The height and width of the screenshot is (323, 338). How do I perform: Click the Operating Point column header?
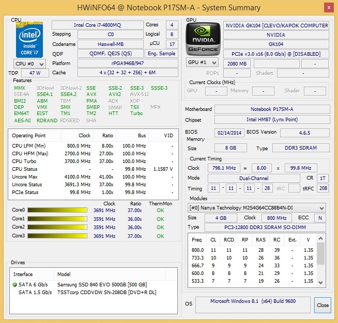tap(35, 136)
